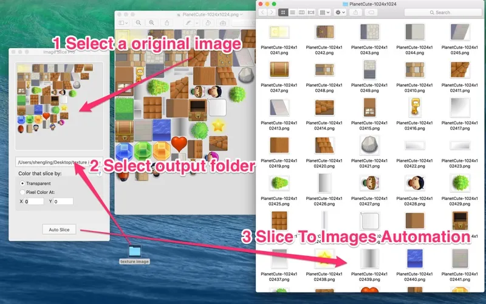Click the sprite sheet preview in Image Slice Pro

click(x=59, y=106)
